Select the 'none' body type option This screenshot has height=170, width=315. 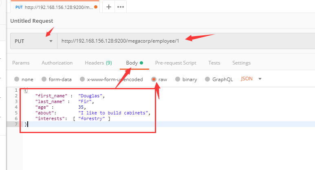(x=17, y=80)
